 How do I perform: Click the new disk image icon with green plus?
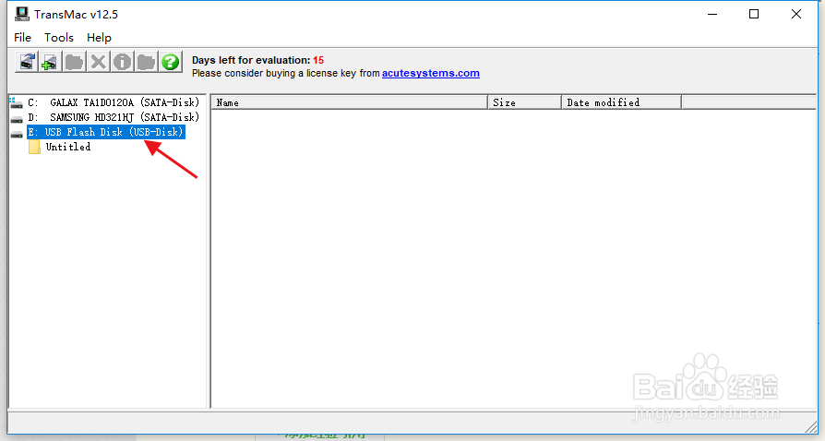pyautogui.click(x=50, y=62)
